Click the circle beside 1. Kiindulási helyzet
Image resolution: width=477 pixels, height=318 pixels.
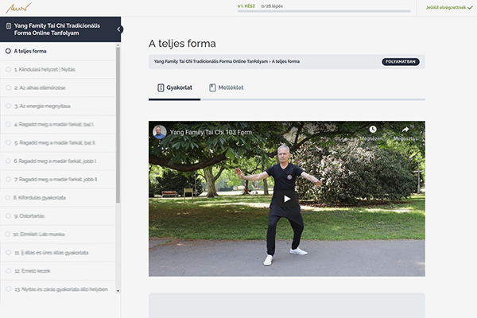[x=8, y=69]
